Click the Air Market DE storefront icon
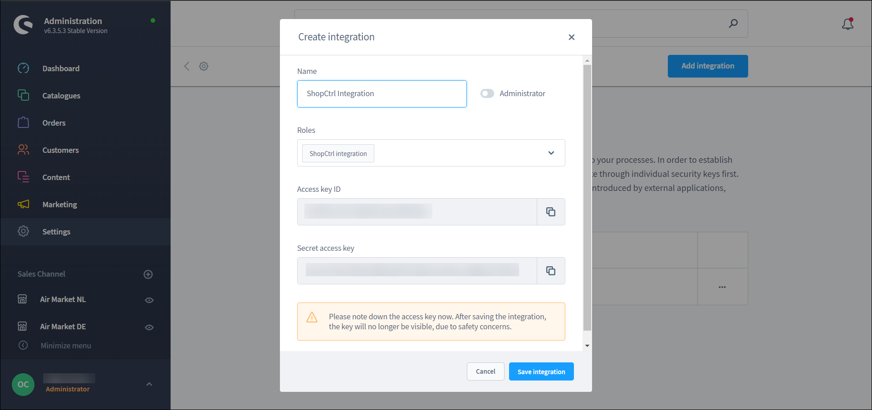 (x=22, y=327)
